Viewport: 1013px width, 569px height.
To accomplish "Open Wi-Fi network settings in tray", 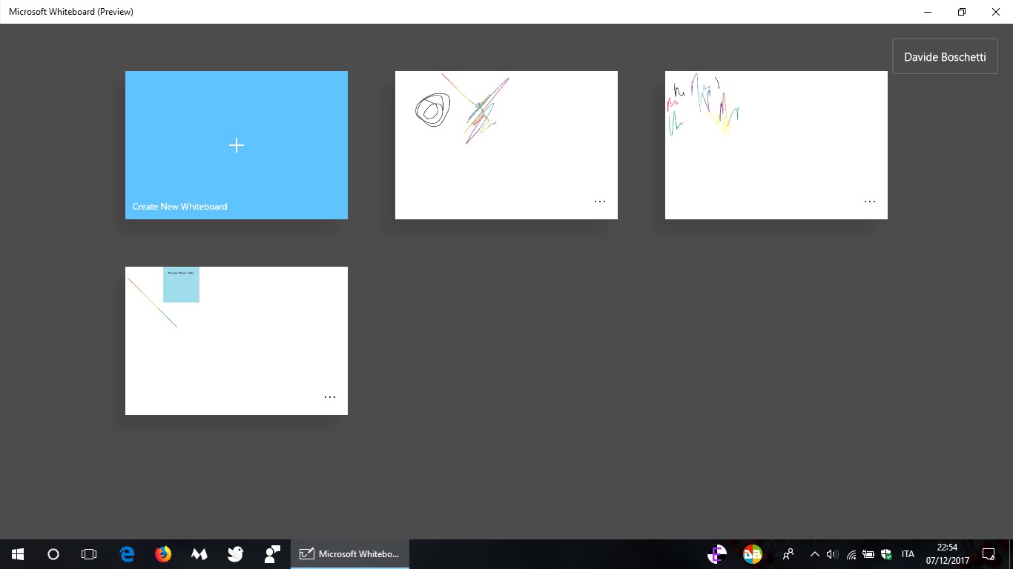I will 851,553.
